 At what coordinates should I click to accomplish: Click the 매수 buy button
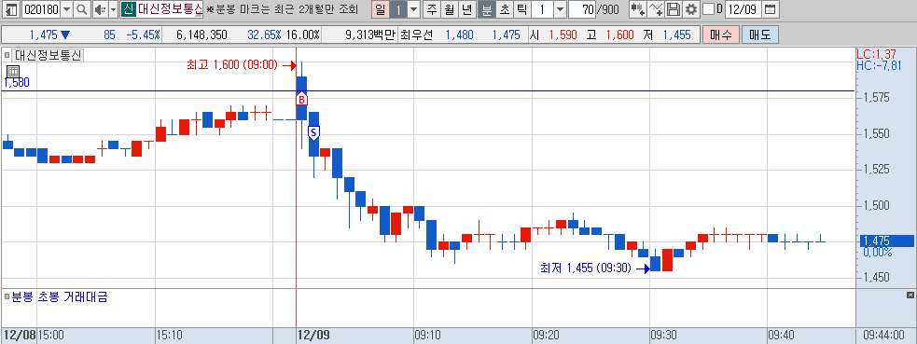(720, 34)
